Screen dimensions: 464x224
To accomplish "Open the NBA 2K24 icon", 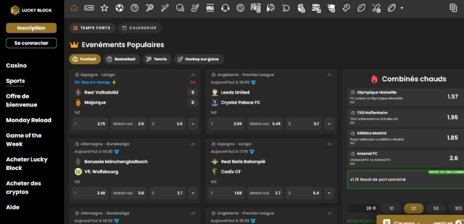I will (316, 8).
